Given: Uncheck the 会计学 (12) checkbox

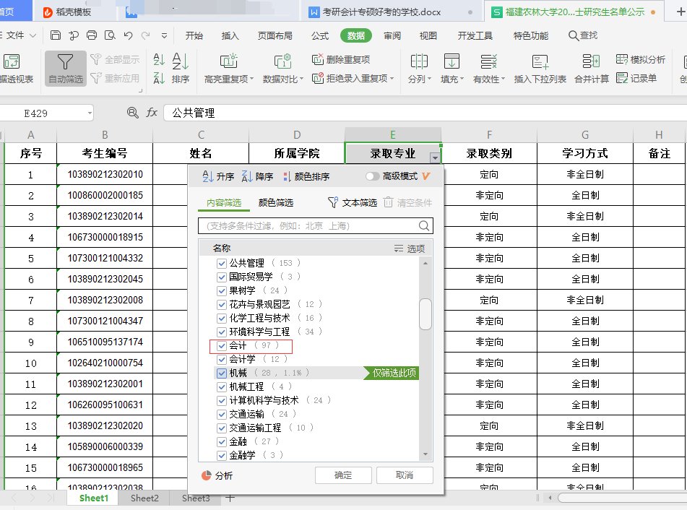Looking at the screenshot, I should pos(222,360).
